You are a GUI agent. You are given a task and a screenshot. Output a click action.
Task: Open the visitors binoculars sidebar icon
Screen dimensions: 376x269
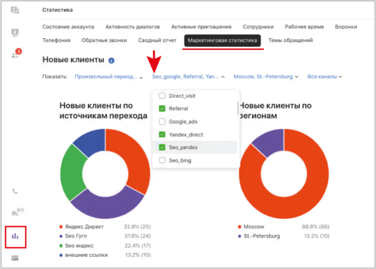tap(15, 213)
